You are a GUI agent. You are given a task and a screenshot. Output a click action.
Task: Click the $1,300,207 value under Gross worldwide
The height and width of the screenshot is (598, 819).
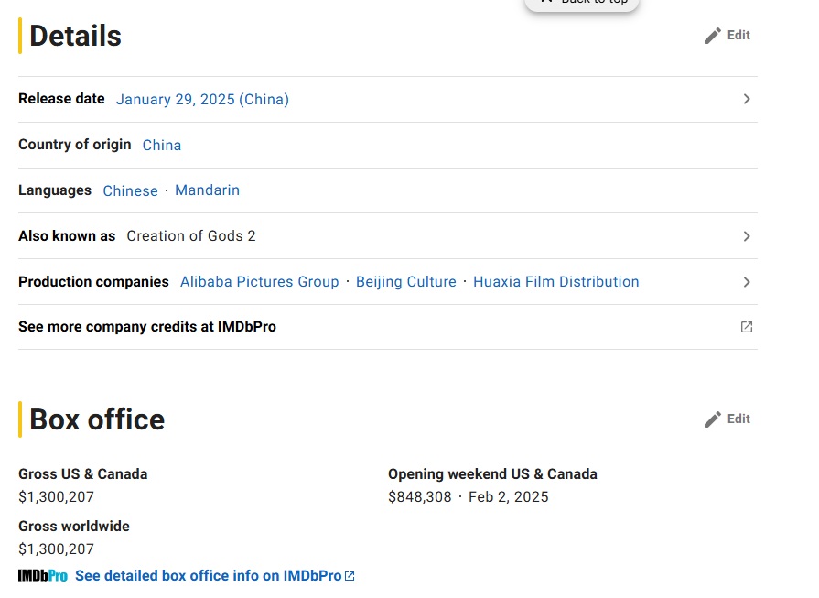coord(57,549)
